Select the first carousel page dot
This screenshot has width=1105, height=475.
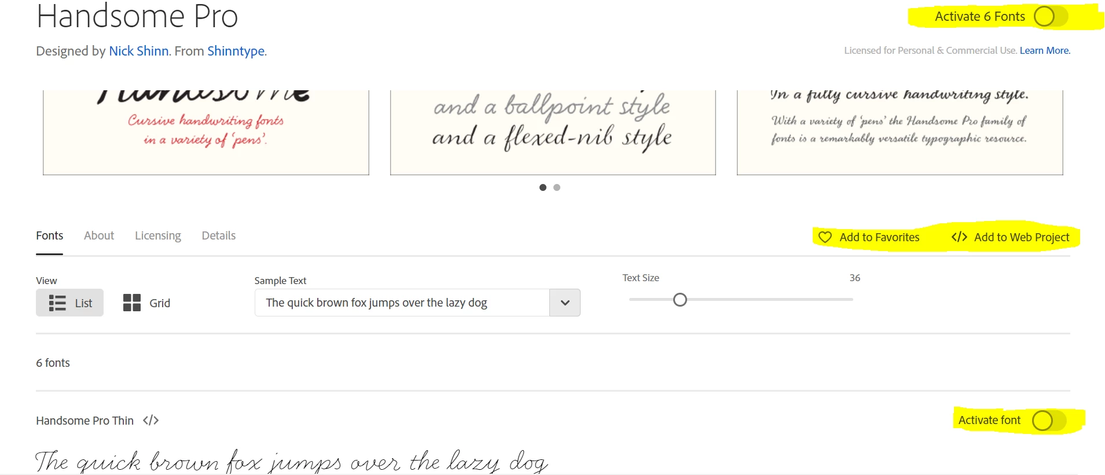543,187
